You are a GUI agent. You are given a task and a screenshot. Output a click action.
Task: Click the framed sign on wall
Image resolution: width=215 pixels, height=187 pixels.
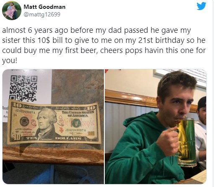click(180, 77)
